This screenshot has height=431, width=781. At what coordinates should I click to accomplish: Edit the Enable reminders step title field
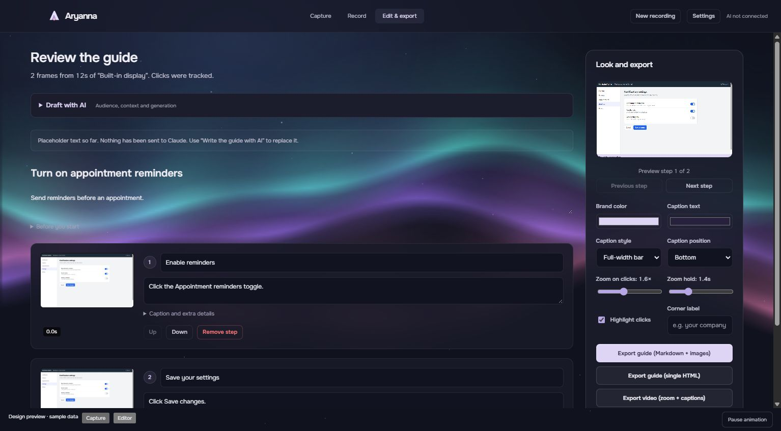pos(362,263)
